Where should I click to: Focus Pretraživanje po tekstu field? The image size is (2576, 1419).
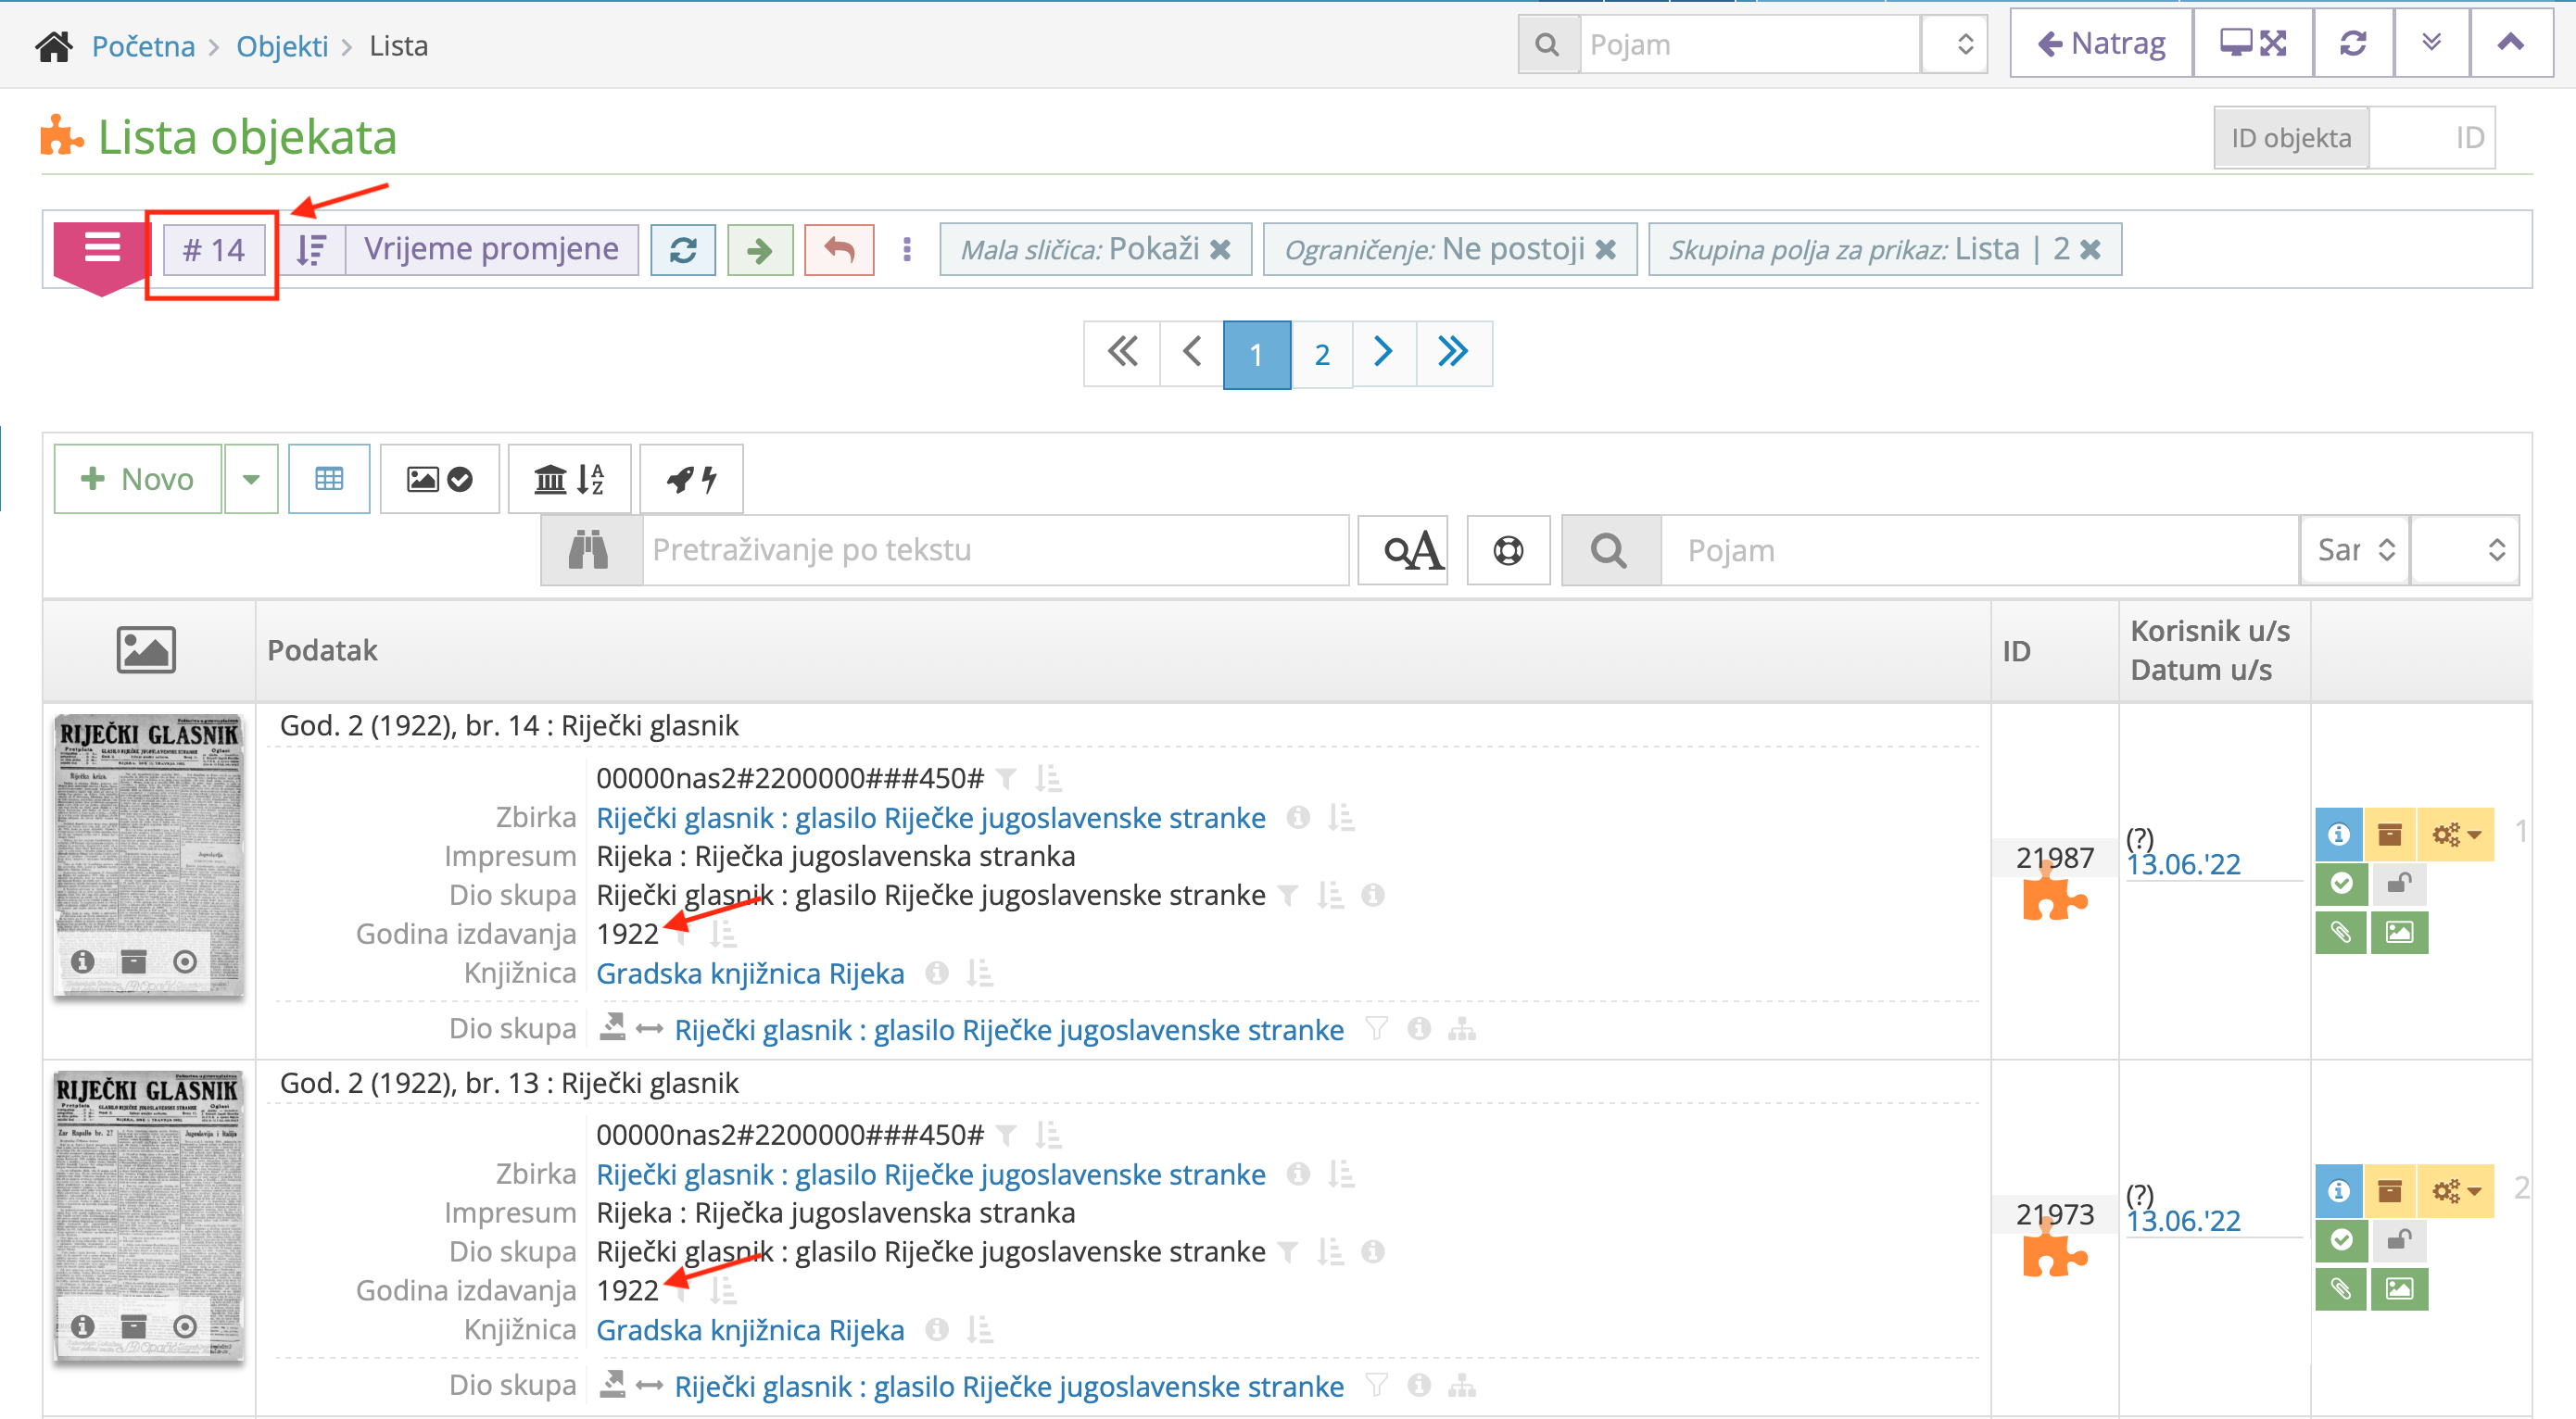[x=995, y=549]
